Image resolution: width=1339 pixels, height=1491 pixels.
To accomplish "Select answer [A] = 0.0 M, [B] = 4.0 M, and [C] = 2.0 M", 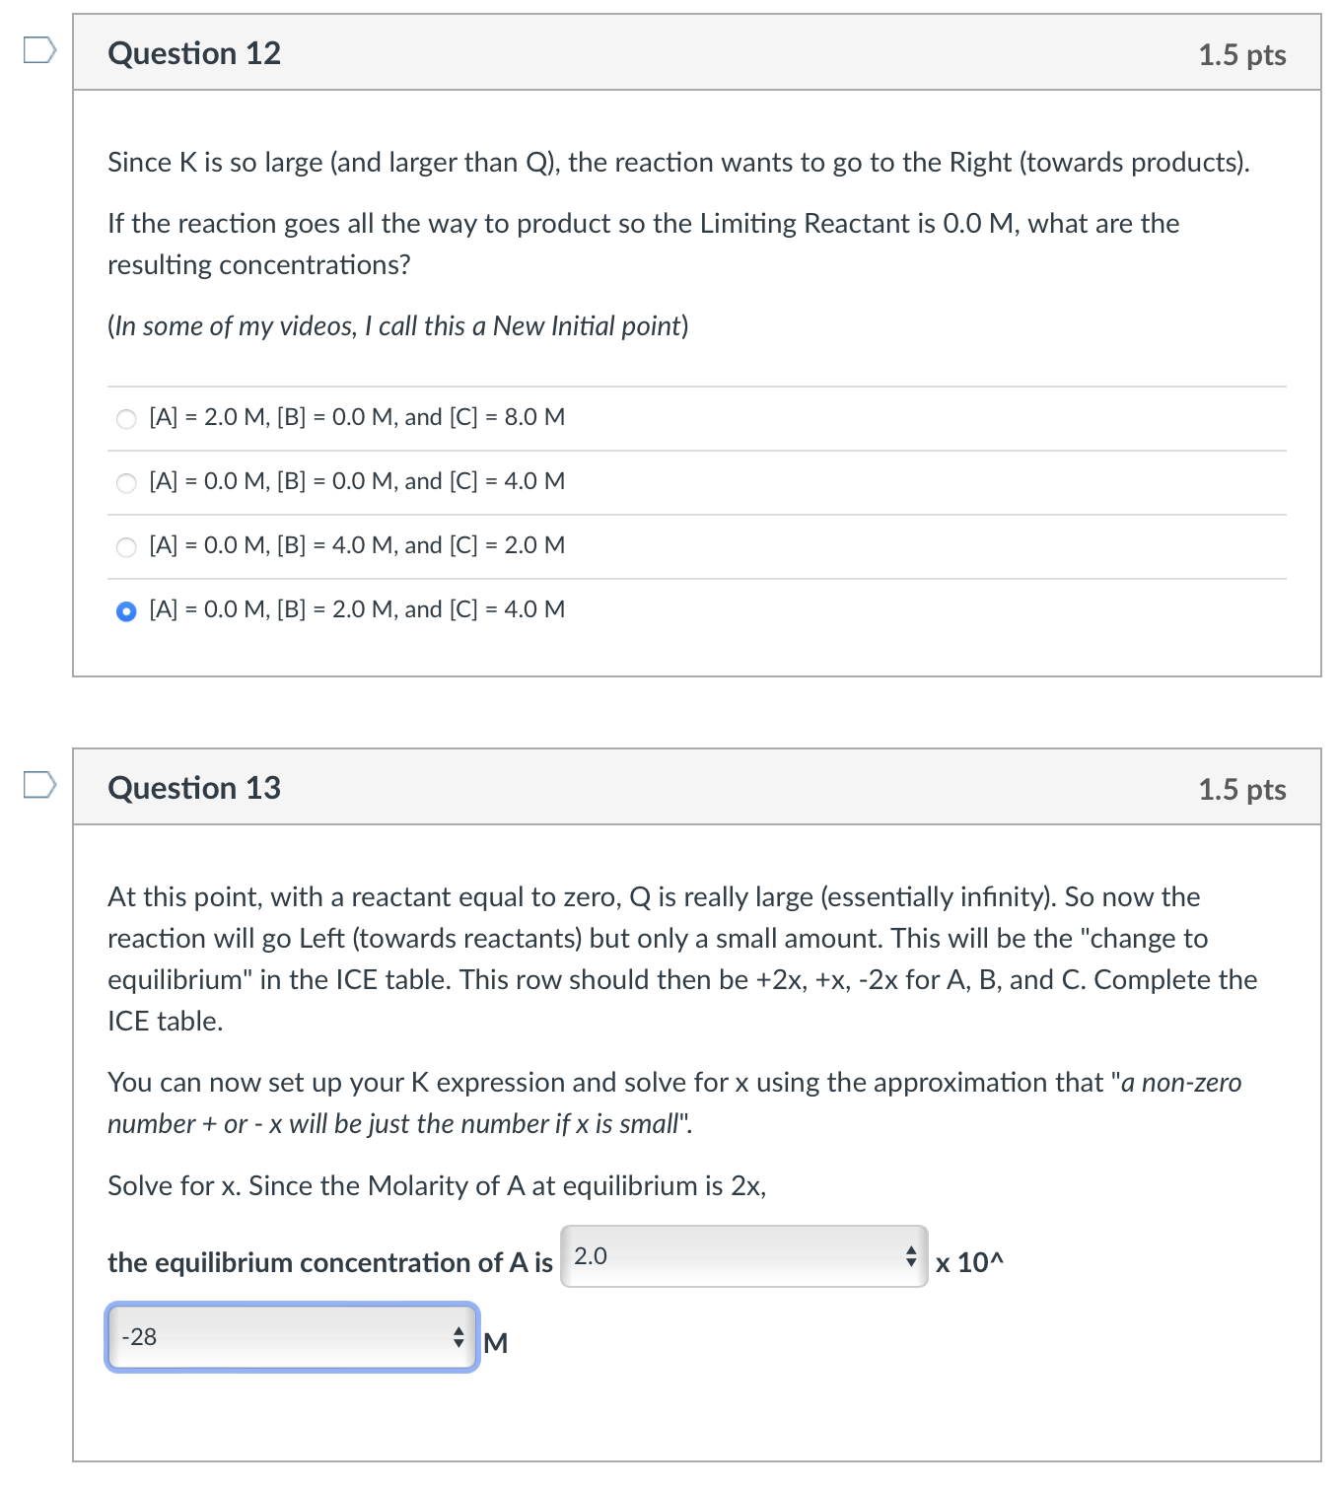I will (x=125, y=546).
